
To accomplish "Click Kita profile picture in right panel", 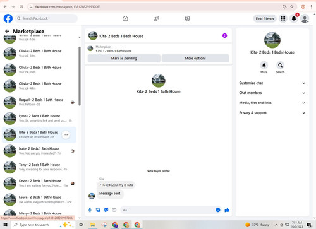I will (x=272, y=40).
